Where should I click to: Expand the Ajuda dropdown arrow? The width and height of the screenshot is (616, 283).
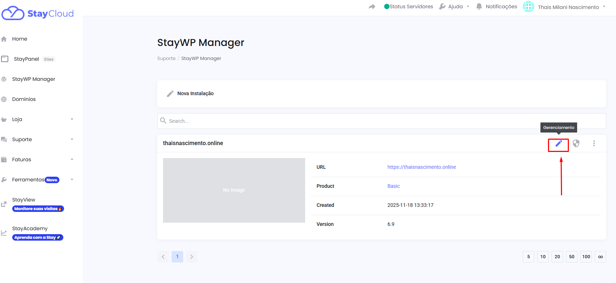[468, 6]
